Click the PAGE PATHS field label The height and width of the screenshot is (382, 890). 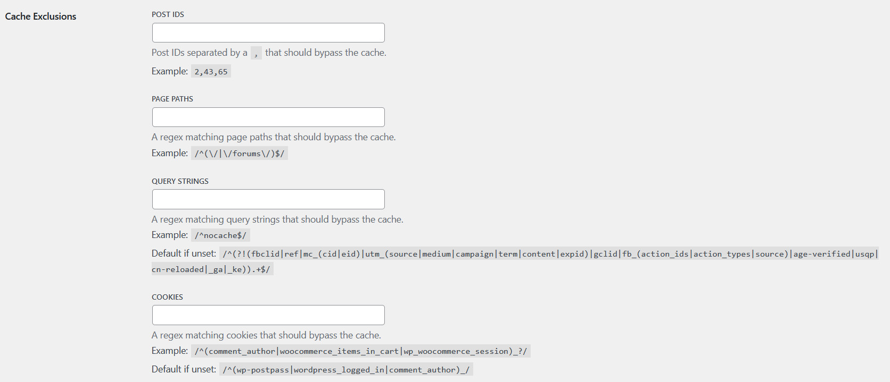pos(172,99)
